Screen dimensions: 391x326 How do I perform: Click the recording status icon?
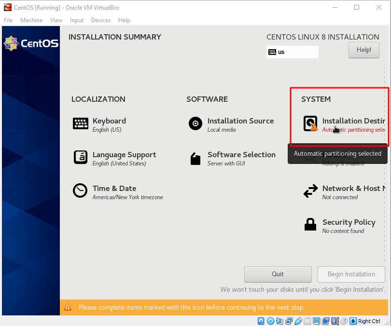pyautogui.click(x=326, y=321)
